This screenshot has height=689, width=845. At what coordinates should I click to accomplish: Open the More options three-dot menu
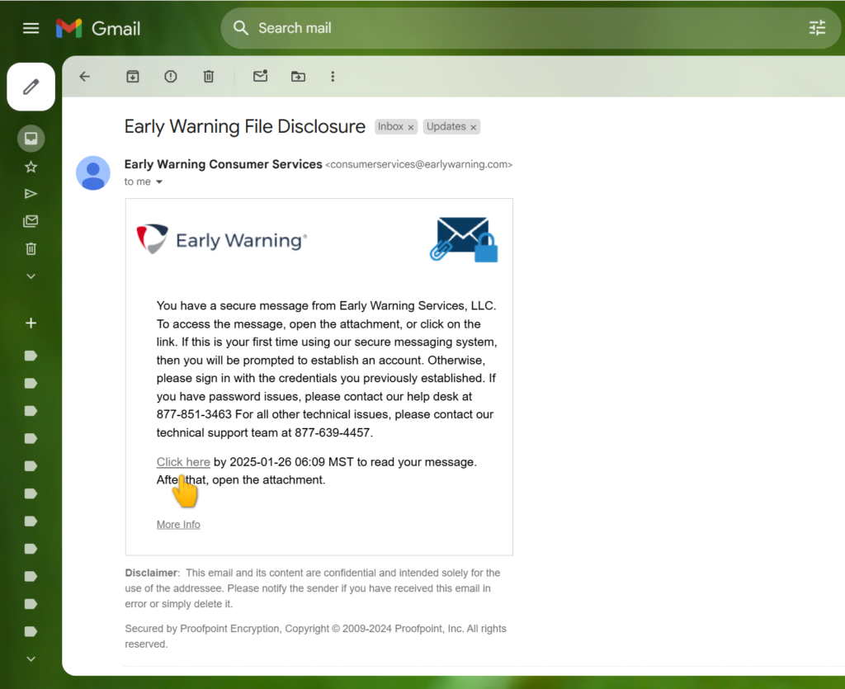pyautogui.click(x=333, y=77)
